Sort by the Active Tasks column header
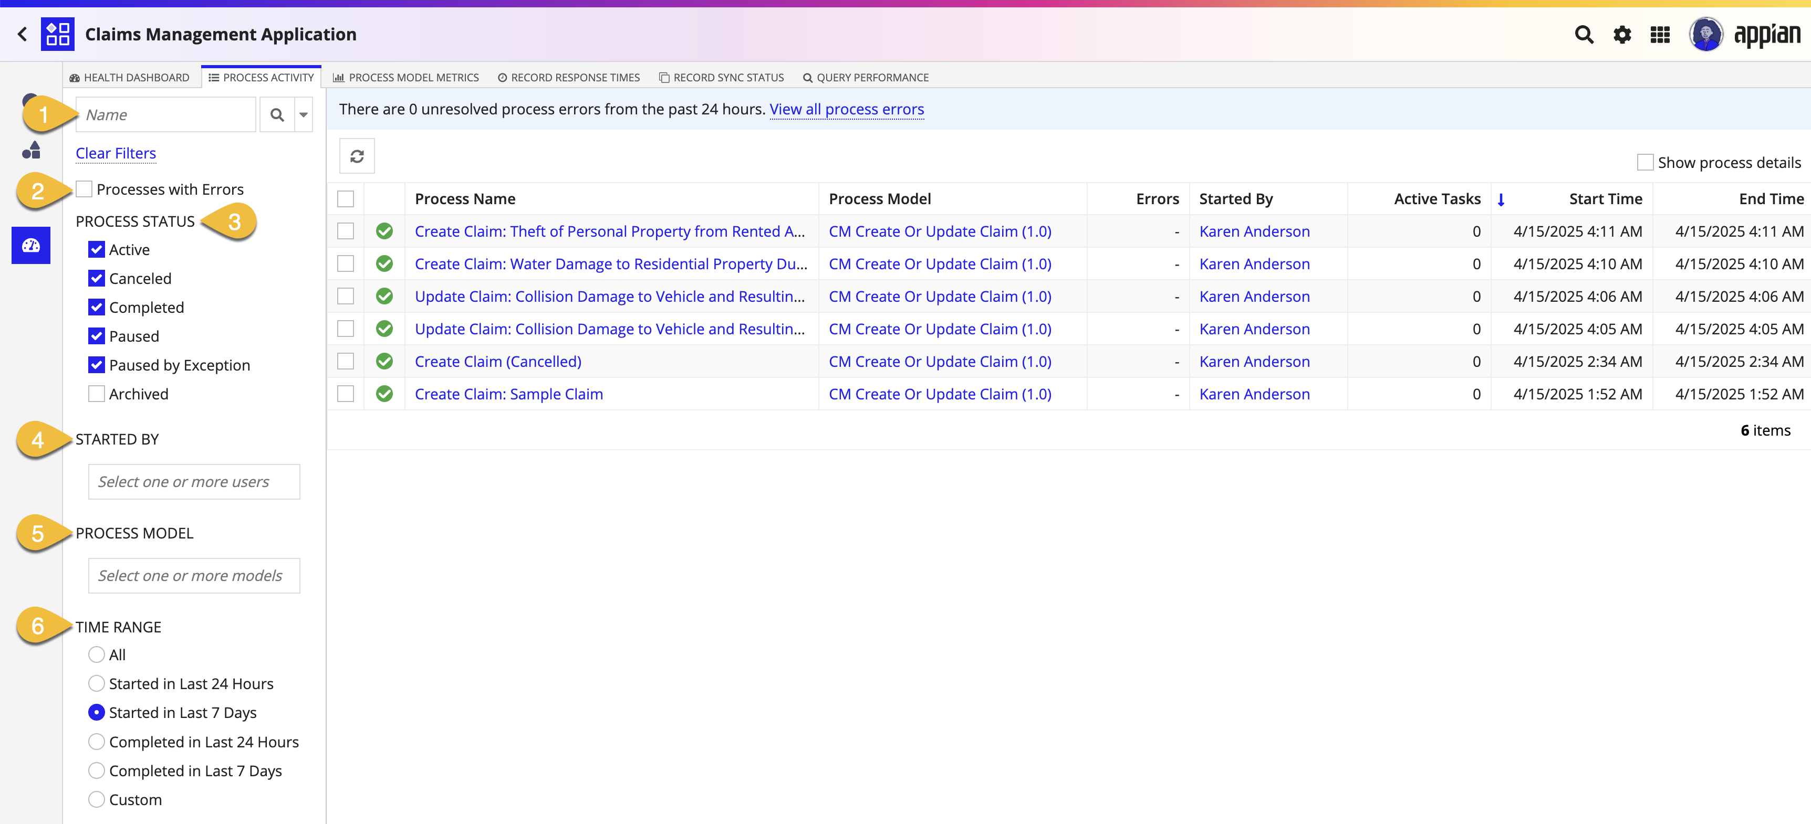Screen dimensions: 1811x824 pyautogui.click(x=1437, y=199)
